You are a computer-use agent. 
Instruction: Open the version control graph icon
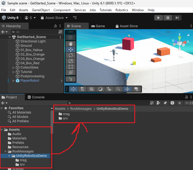(x=75, y=17)
